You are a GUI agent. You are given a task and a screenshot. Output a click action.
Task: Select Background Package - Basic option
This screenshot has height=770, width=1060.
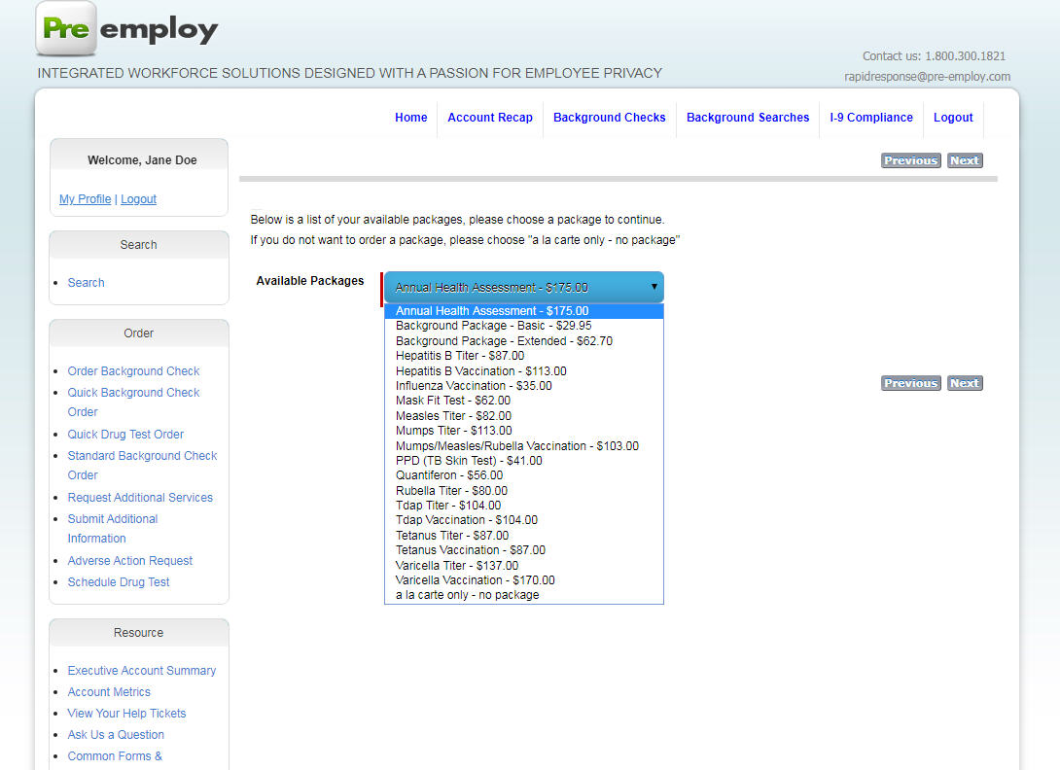(493, 326)
